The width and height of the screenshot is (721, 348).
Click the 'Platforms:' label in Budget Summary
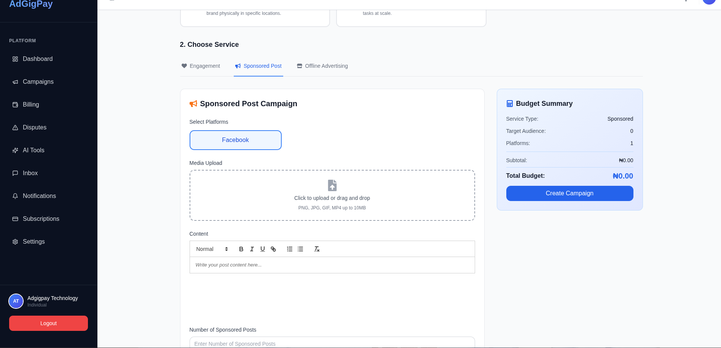click(x=518, y=143)
